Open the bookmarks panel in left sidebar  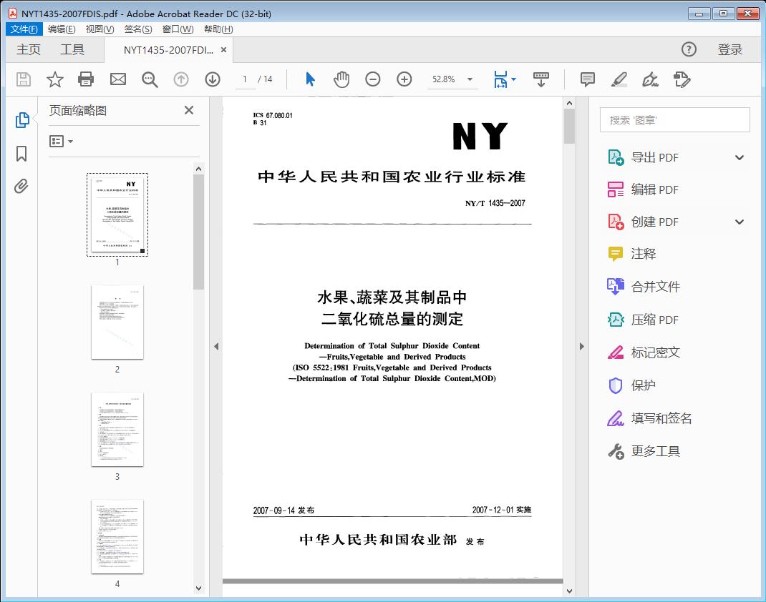(x=21, y=154)
